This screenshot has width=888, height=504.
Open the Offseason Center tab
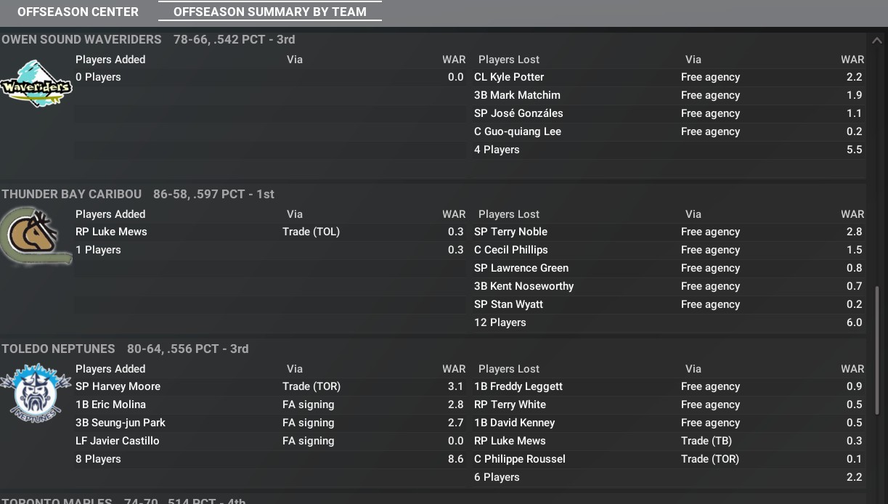(78, 12)
